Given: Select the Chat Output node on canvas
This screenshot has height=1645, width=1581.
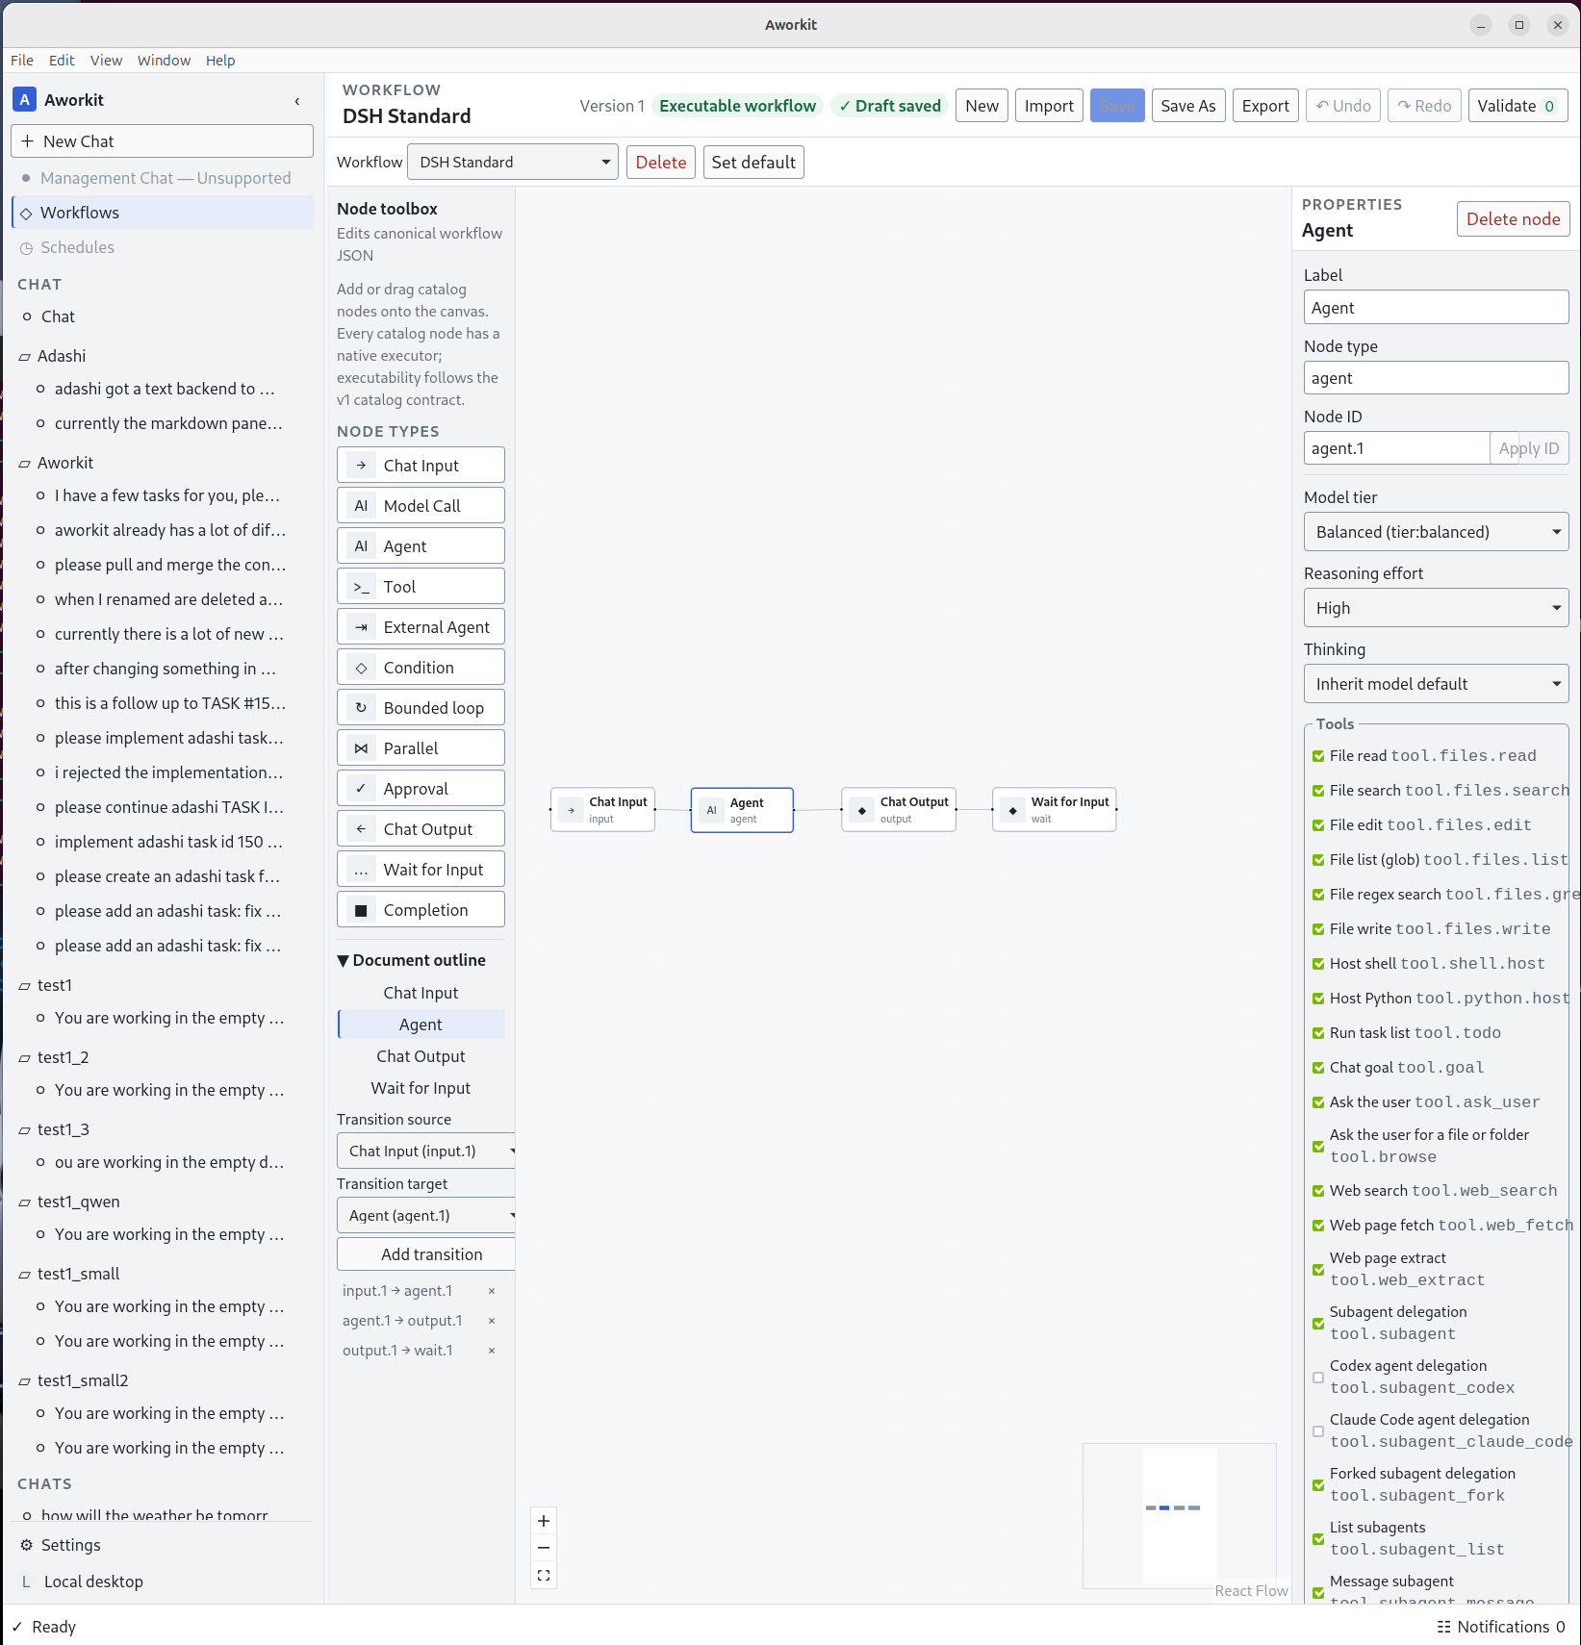Looking at the screenshot, I should (x=899, y=810).
